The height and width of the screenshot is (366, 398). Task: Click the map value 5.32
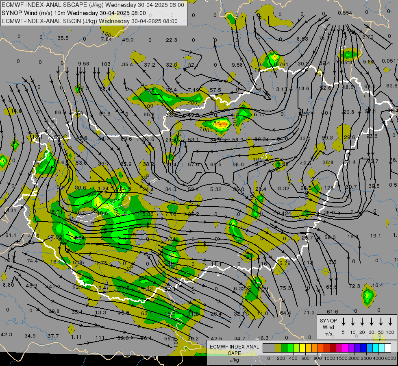point(216,190)
